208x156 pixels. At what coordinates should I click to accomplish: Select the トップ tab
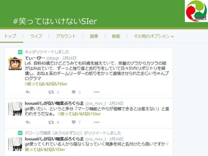(x=10, y=36)
